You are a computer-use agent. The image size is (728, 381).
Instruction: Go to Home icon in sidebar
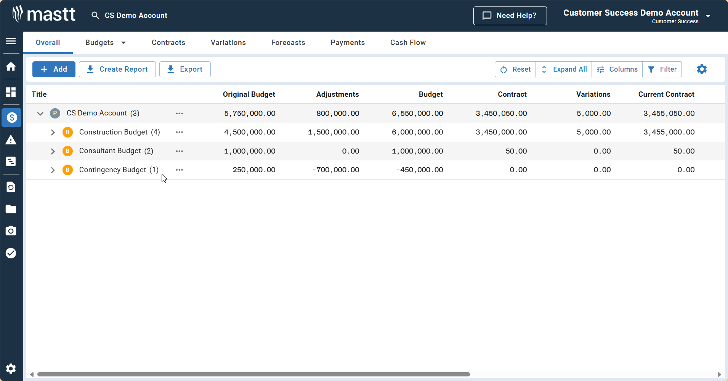[x=11, y=67]
